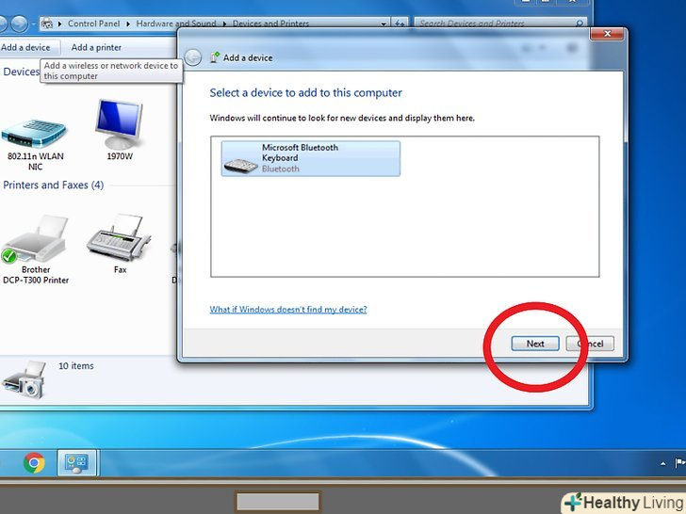Click Devices and Printers in the breadcrumb

(270, 24)
